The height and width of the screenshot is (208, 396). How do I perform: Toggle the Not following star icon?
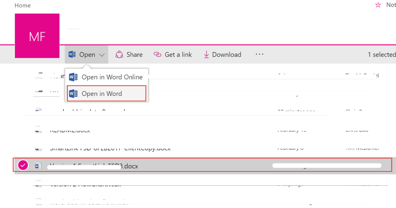click(x=378, y=5)
